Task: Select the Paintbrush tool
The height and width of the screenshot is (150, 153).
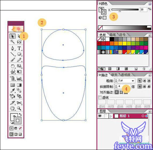Action: coord(13,60)
